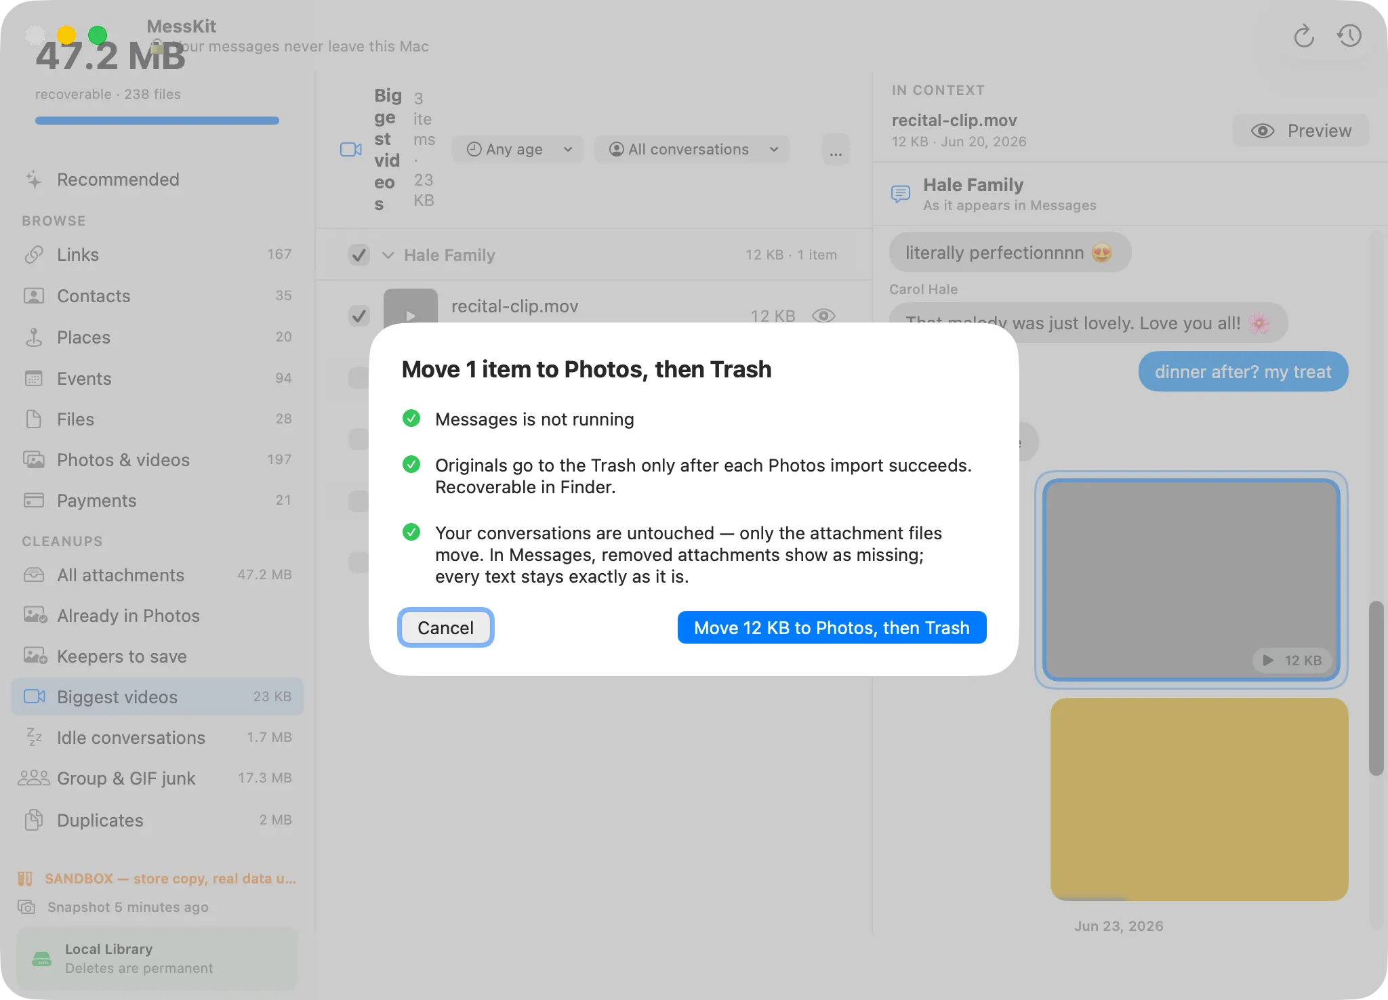Open Files category in sidebar
This screenshot has height=1000, width=1388.
pyautogui.click(x=157, y=419)
